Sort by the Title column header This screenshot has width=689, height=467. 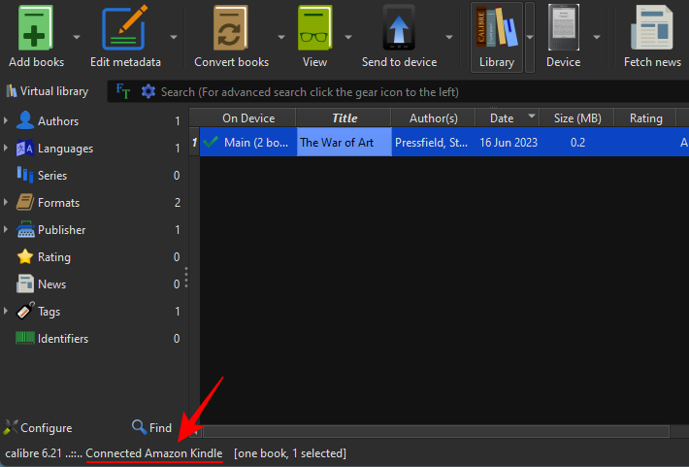pos(344,118)
